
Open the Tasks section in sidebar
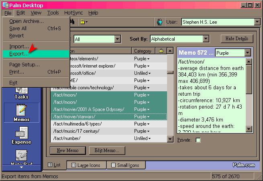(x=21, y=94)
